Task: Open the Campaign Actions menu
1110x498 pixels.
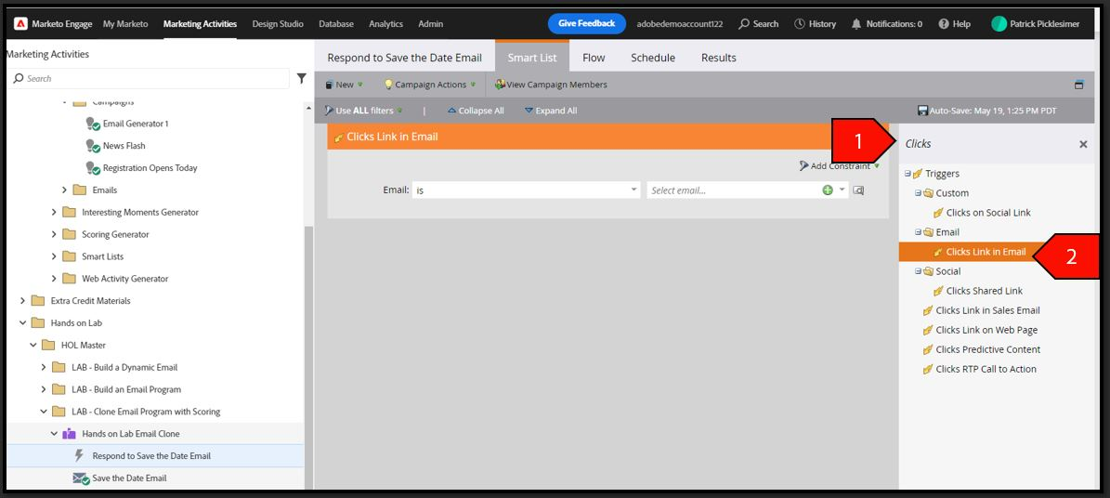Action: coord(430,85)
